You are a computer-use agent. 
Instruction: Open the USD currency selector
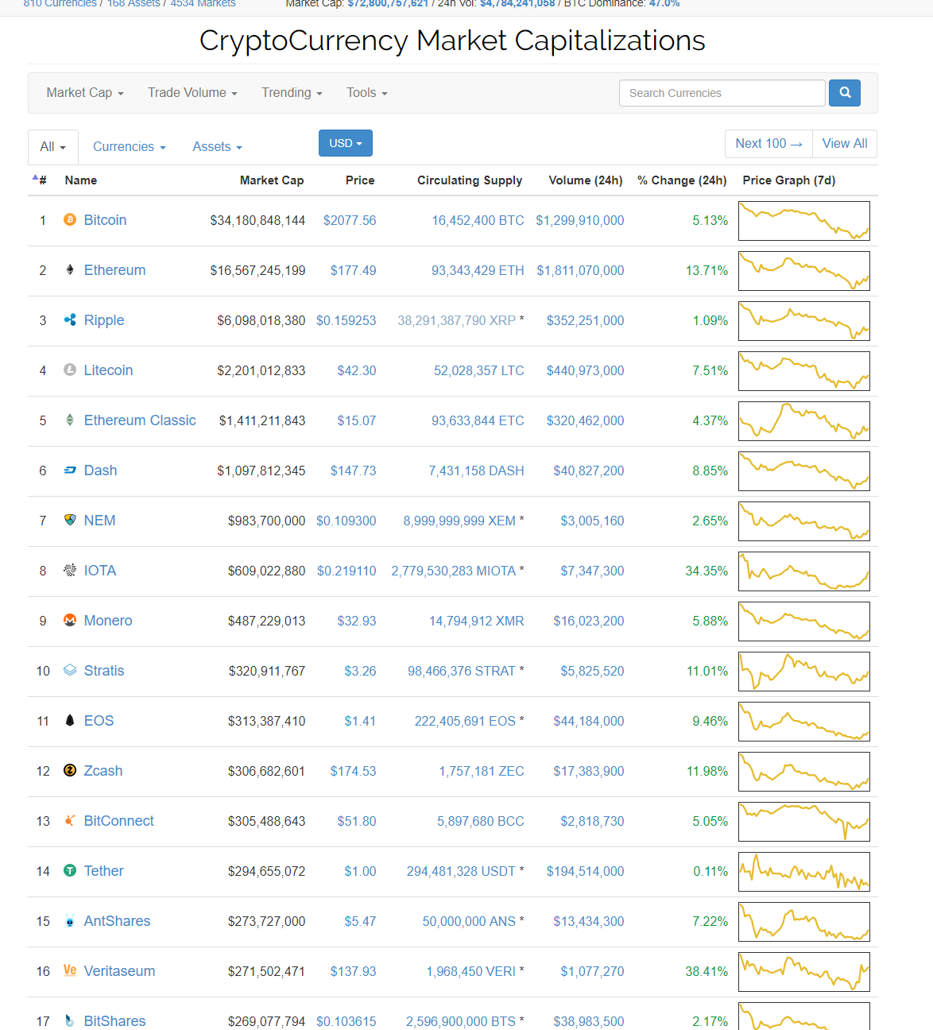point(346,143)
